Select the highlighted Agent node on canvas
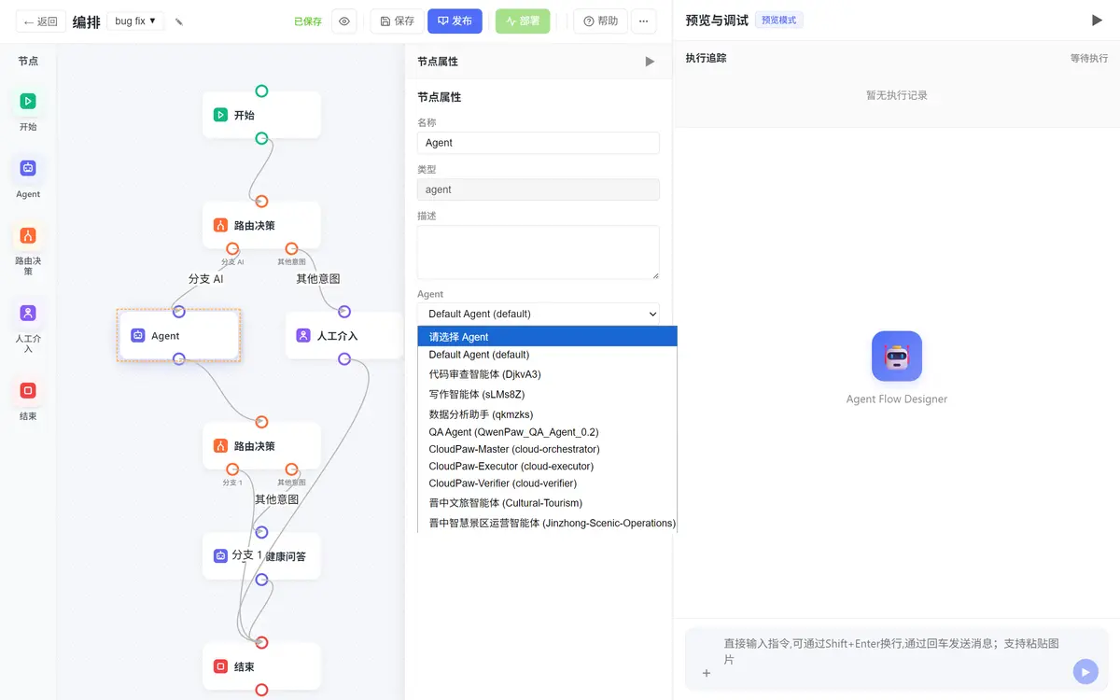 pos(179,336)
